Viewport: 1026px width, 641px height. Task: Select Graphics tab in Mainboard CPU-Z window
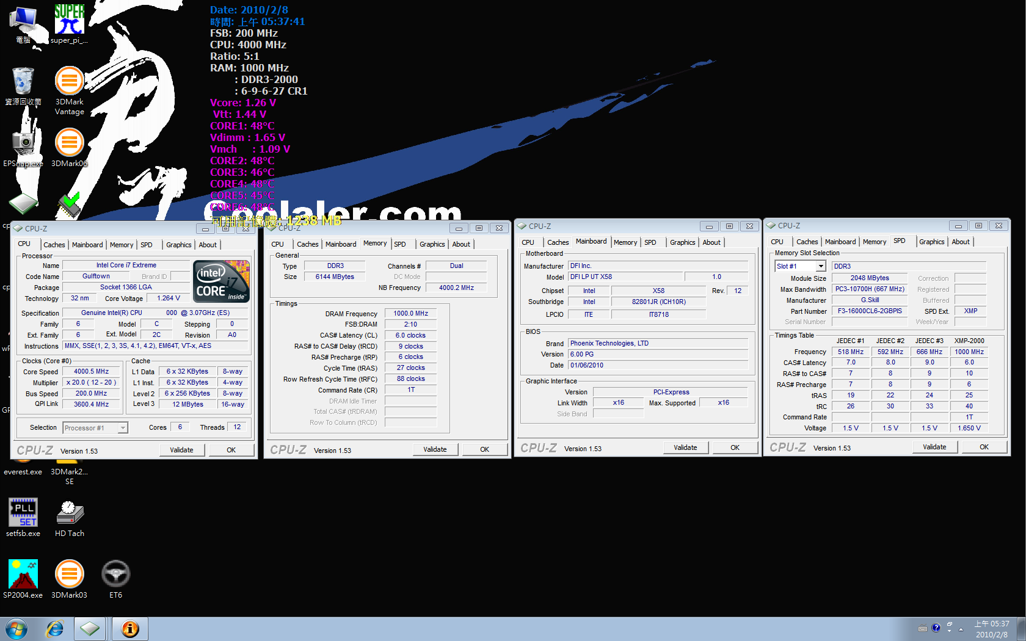(683, 242)
